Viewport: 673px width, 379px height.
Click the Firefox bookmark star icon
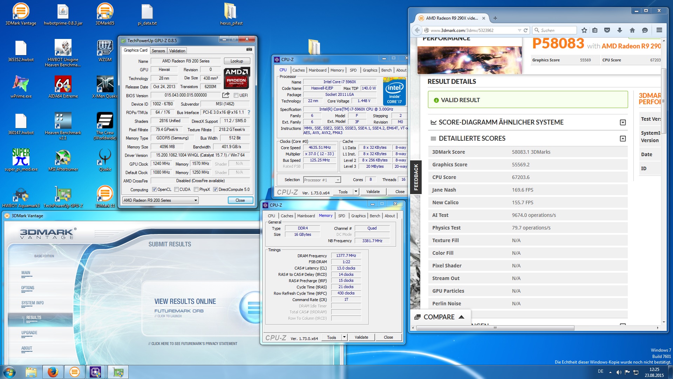click(x=584, y=30)
